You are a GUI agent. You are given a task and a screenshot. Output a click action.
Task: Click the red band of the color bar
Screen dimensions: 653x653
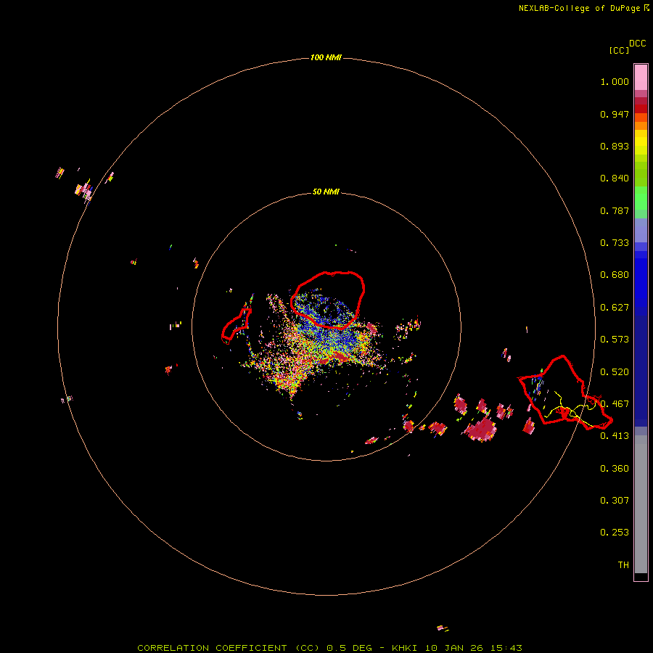coord(641,109)
